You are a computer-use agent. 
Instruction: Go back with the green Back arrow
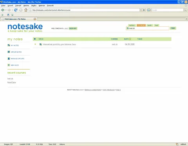click(3, 10)
